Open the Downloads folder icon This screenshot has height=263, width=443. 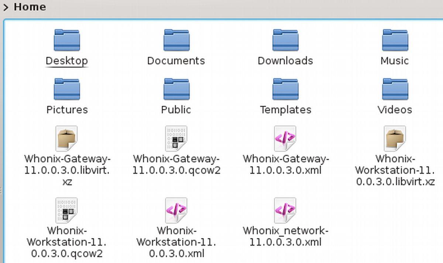click(x=285, y=40)
